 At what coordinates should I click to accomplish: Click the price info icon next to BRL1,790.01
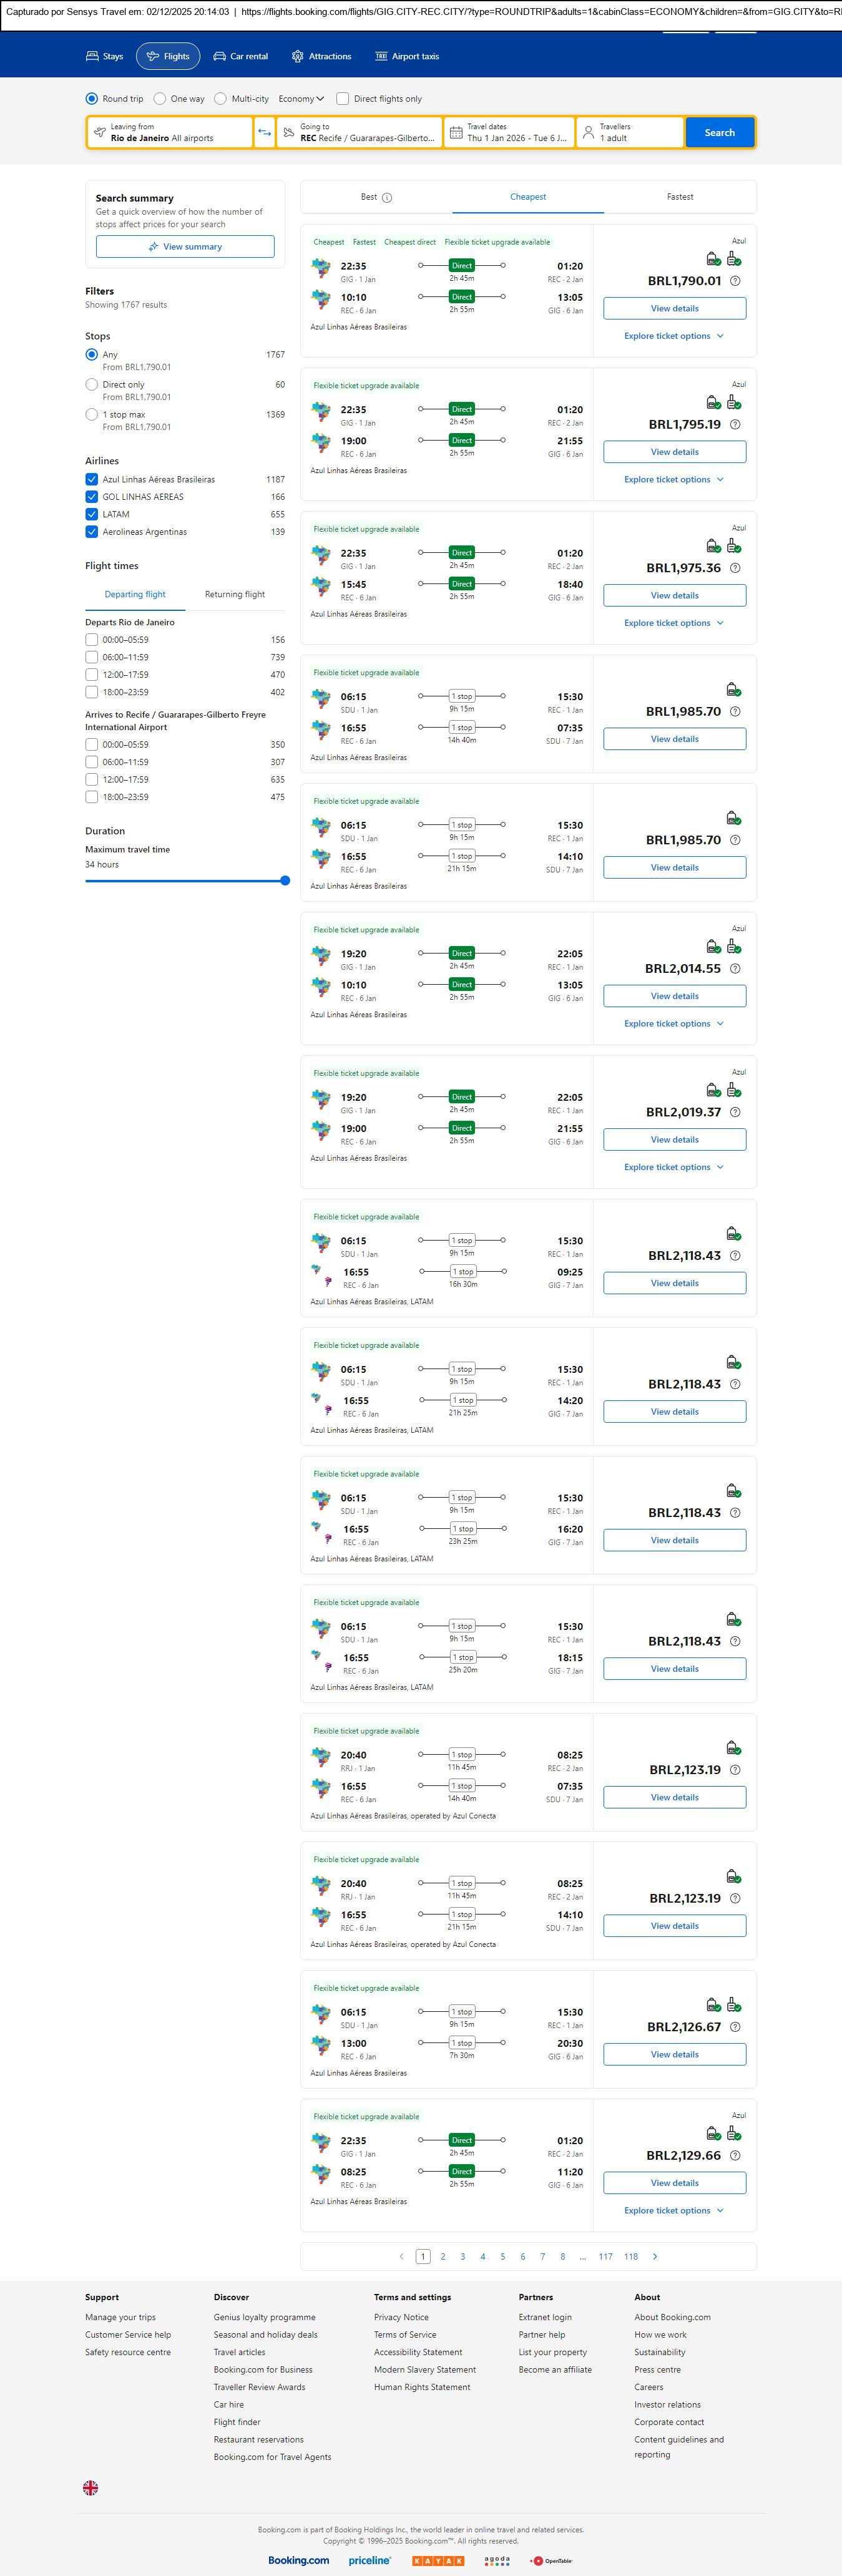[x=735, y=281]
